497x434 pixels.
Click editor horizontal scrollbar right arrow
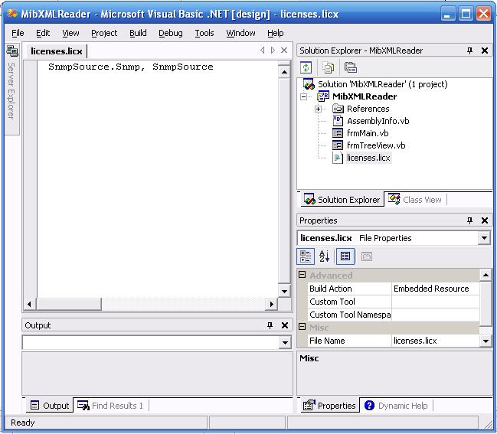[271, 304]
